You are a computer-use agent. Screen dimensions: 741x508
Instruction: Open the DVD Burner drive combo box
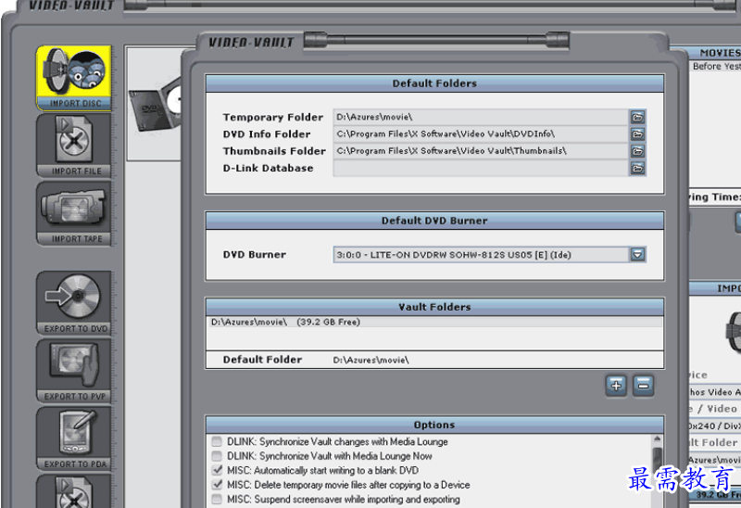[x=489, y=255]
